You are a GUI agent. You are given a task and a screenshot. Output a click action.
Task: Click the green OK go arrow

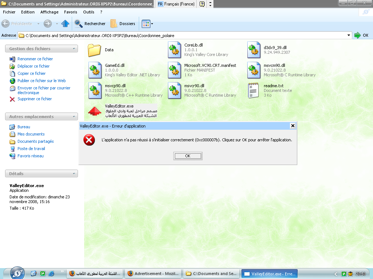(357, 35)
